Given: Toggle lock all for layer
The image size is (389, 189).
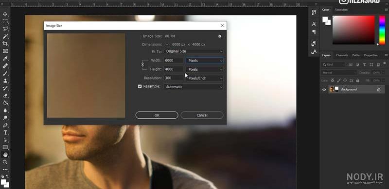Looking at the screenshot, I should (x=357, y=80).
